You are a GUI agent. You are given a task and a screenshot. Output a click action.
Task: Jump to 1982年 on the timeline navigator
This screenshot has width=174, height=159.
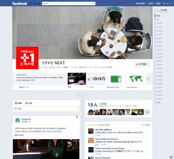159,99
